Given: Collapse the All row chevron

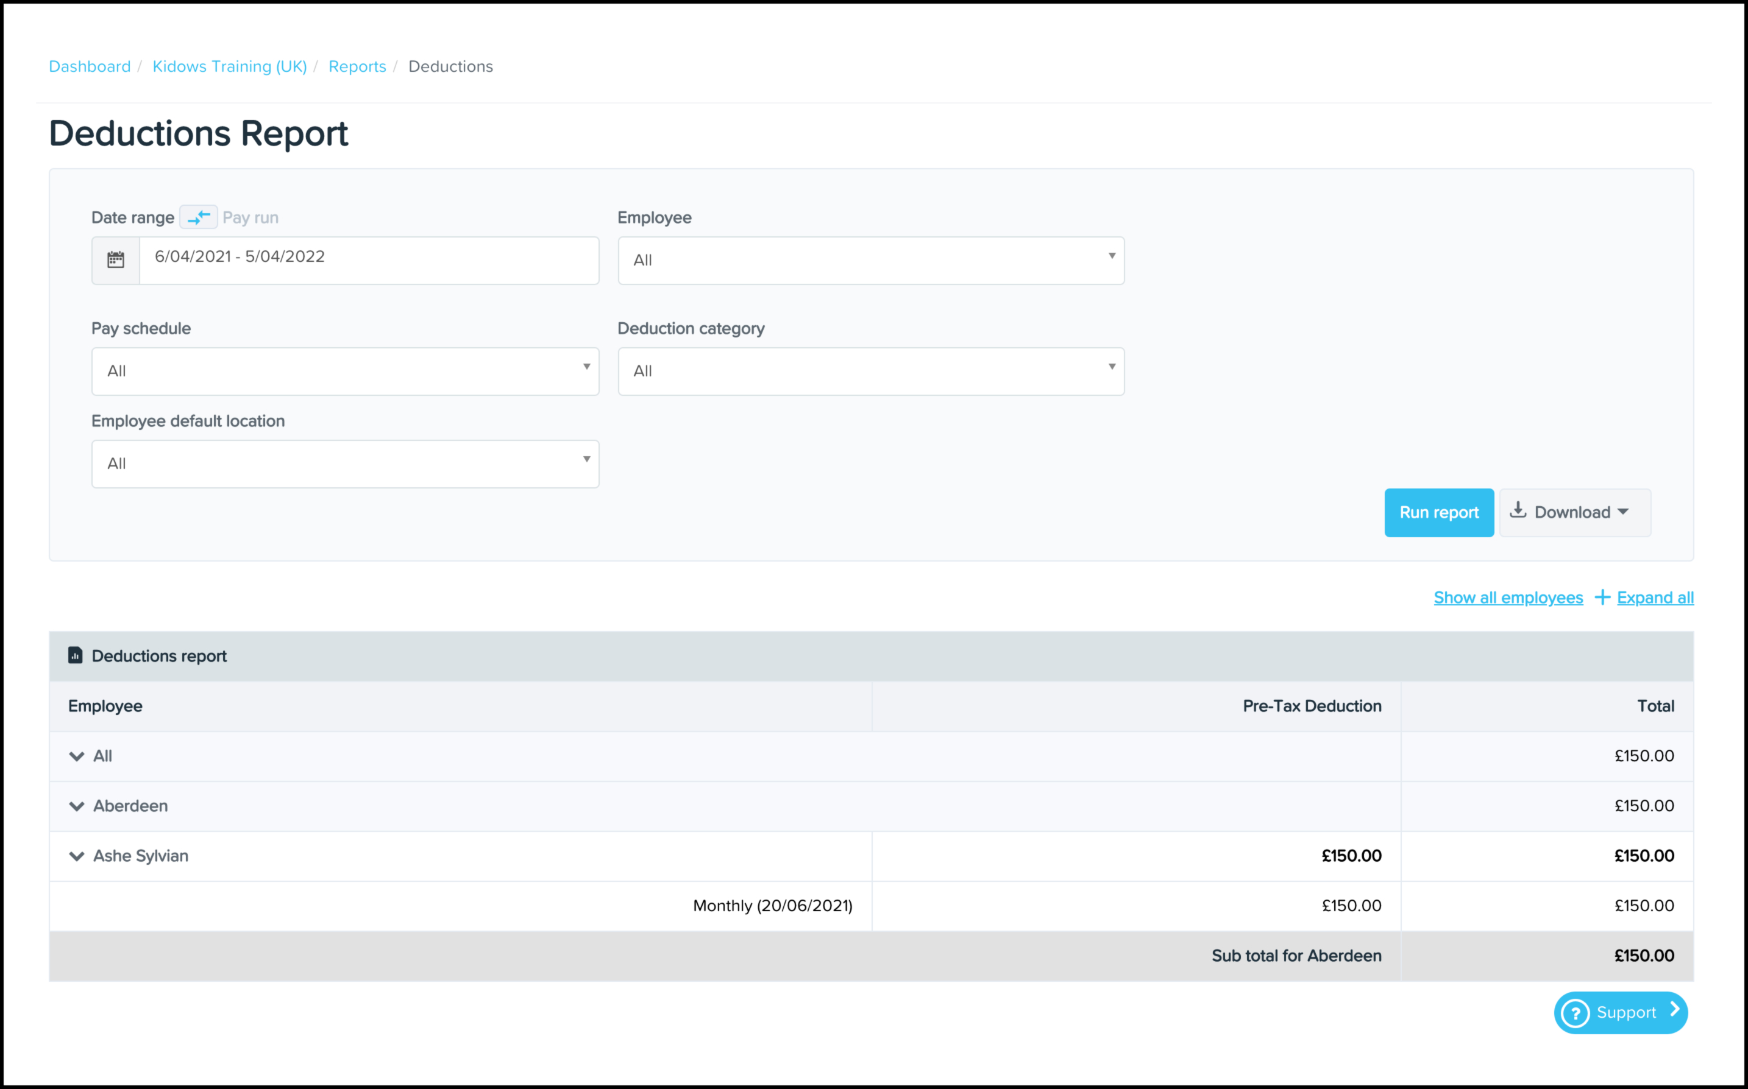Looking at the screenshot, I should coord(76,756).
